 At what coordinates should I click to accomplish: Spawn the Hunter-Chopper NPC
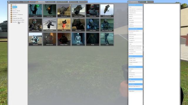coord(50,25)
